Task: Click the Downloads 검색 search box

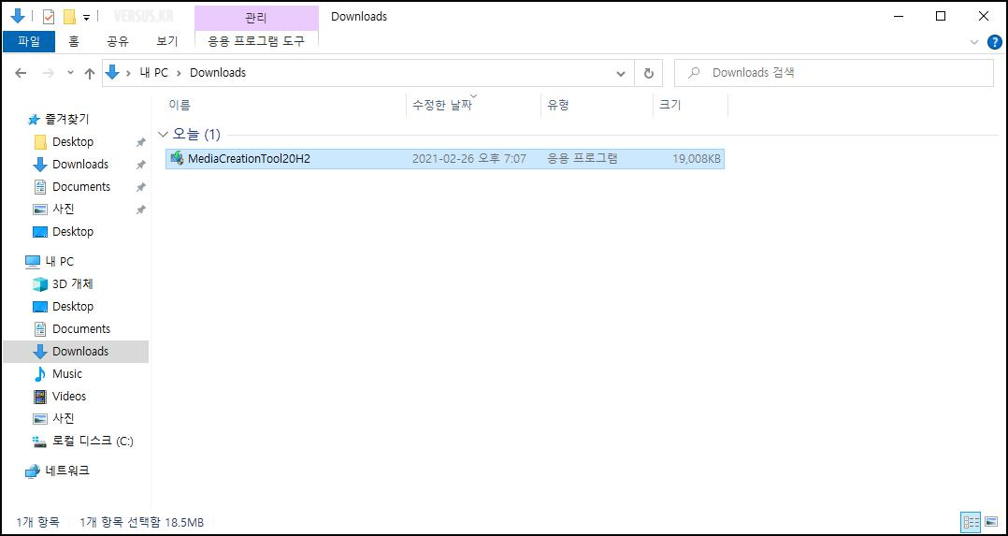Action: [834, 73]
